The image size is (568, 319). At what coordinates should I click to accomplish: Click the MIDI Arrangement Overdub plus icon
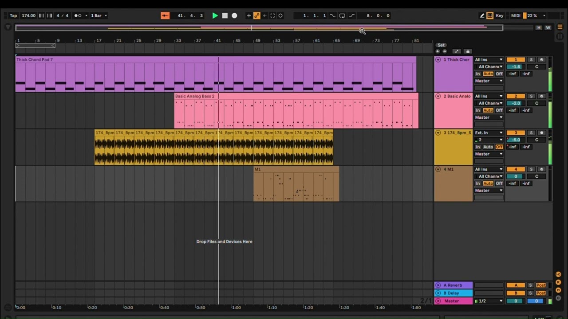pos(248,16)
